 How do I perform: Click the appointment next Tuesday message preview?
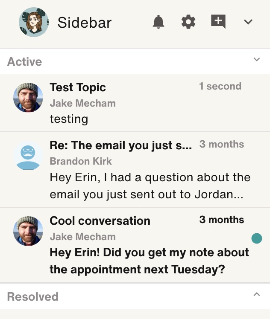(x=150, y=261)
